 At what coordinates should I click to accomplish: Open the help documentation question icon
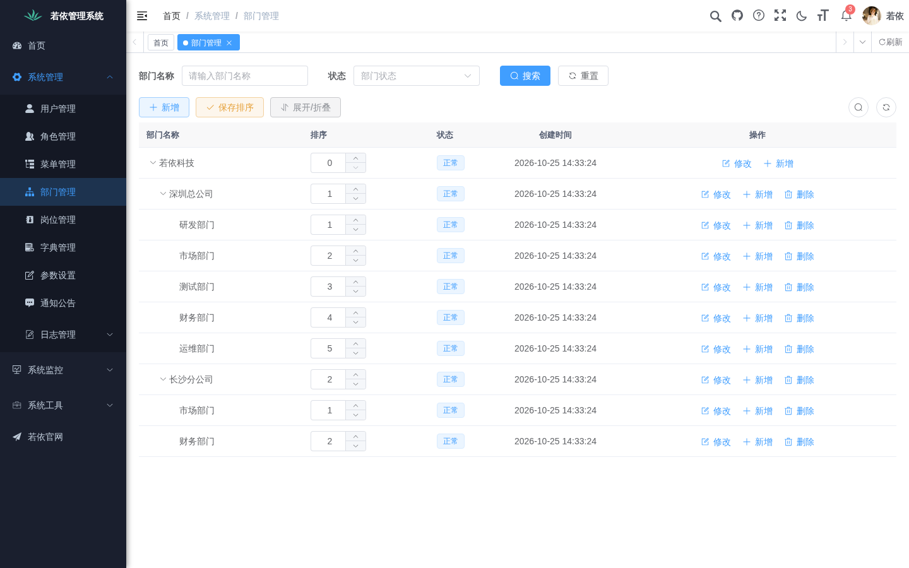tap(759, 16)
